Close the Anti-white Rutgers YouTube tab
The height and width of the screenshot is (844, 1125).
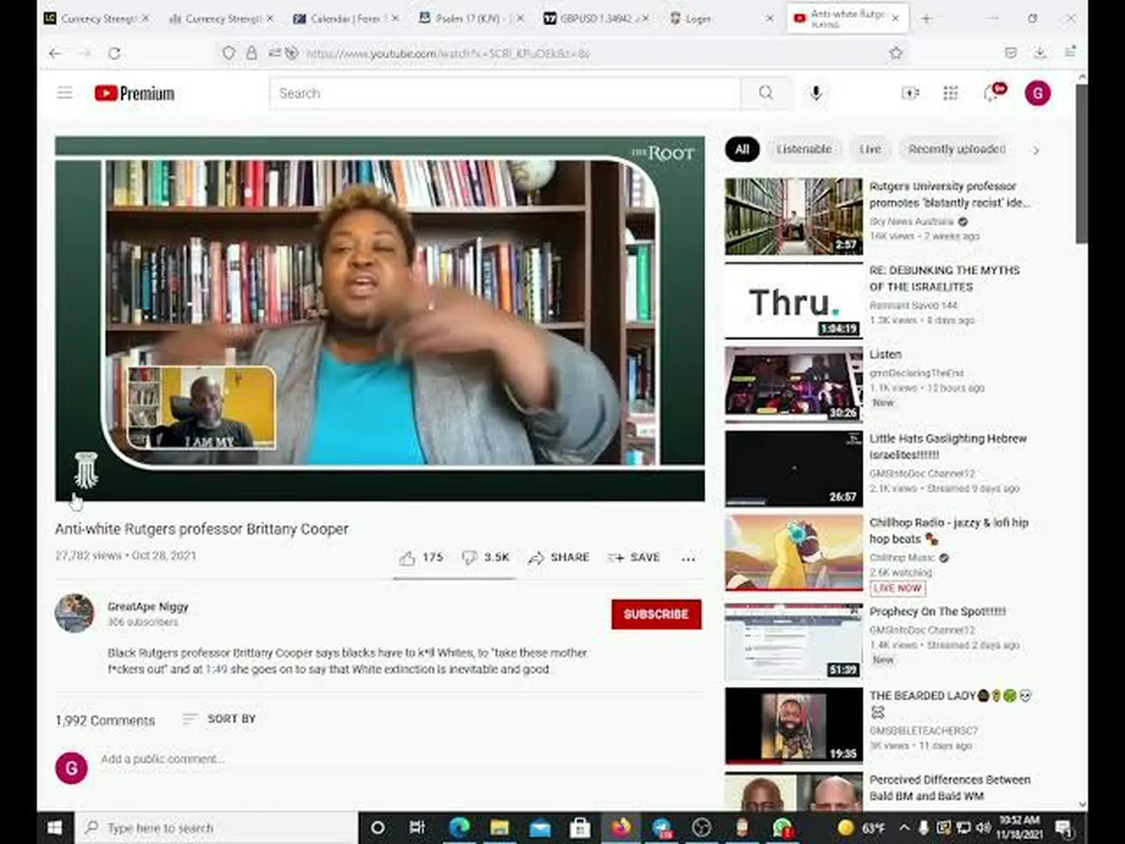[896, 18]
